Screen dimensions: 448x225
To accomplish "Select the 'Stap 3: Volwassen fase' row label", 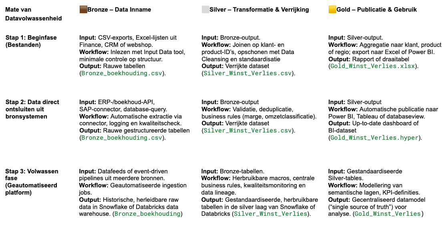I will pos(32,182).
